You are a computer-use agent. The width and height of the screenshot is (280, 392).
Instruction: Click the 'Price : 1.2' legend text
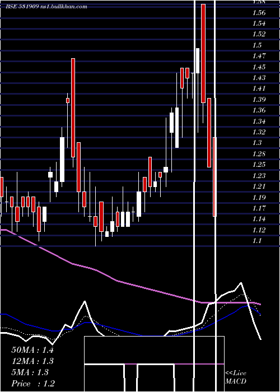[x=33, y=384]
